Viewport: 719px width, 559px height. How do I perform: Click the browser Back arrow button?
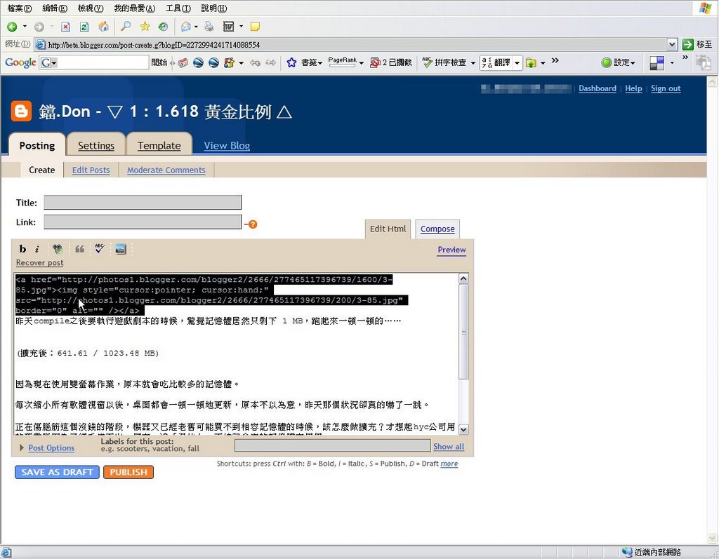point(13,27)
